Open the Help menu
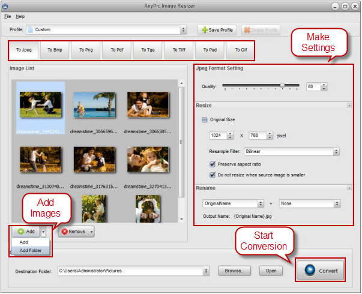Viewport: 362px width, 294px height. click(x=20, y=17)
